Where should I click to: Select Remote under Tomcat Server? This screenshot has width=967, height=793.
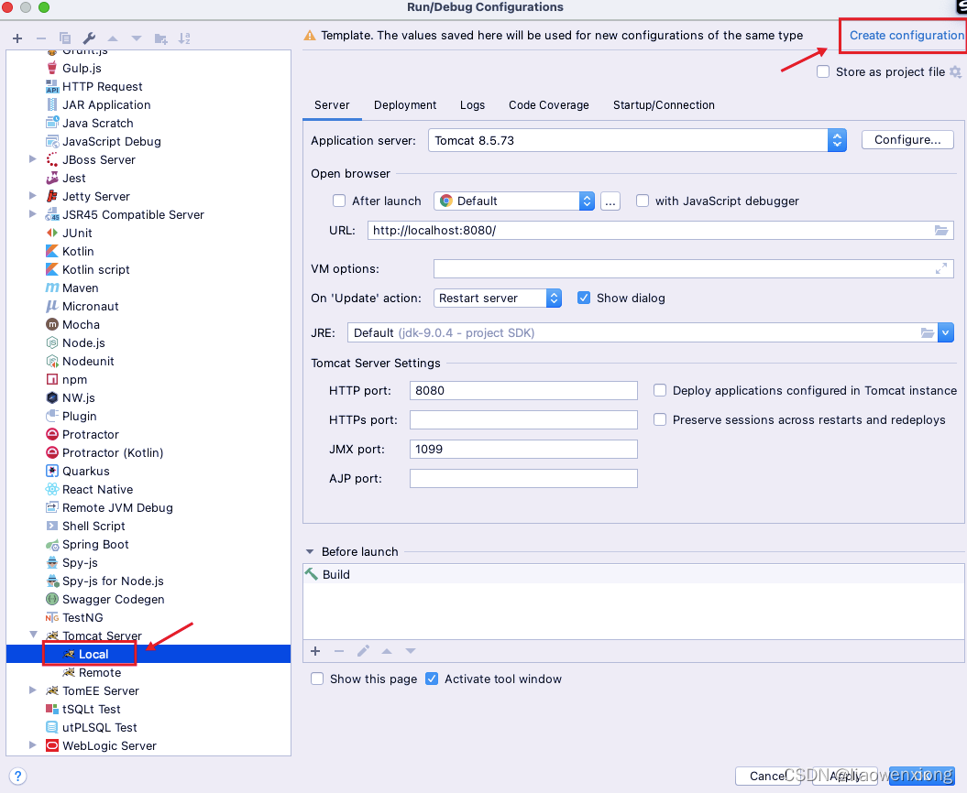coord(99,673)
